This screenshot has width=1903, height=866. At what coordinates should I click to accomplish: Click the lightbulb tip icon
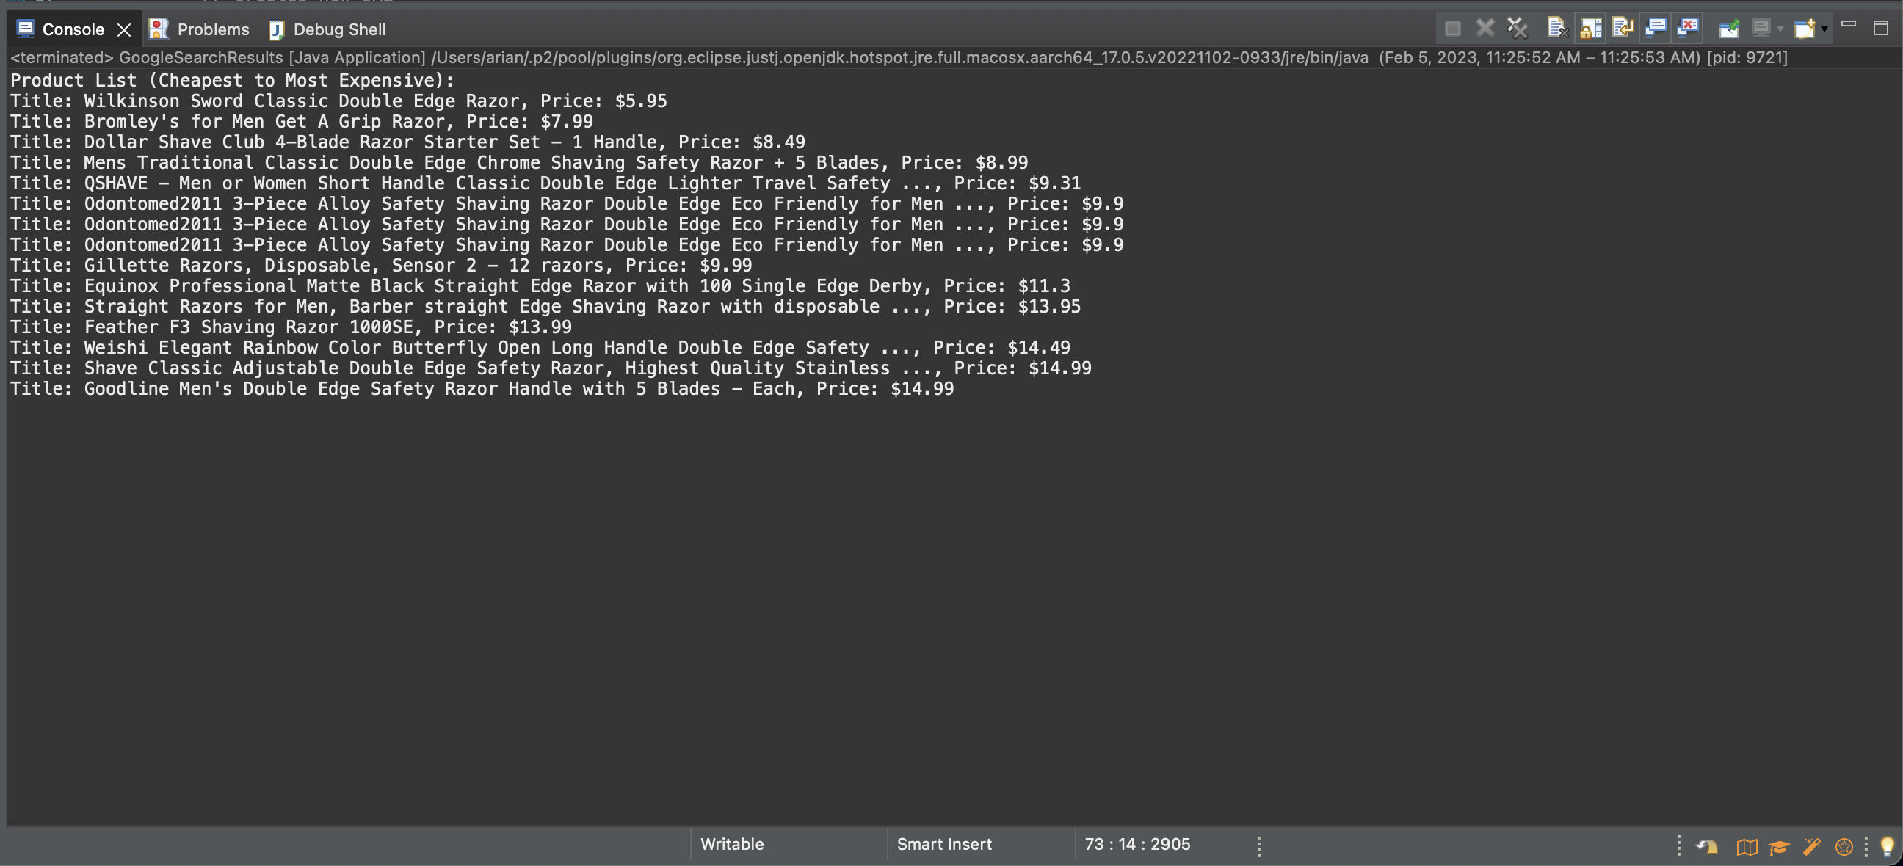coord(1887,845)
